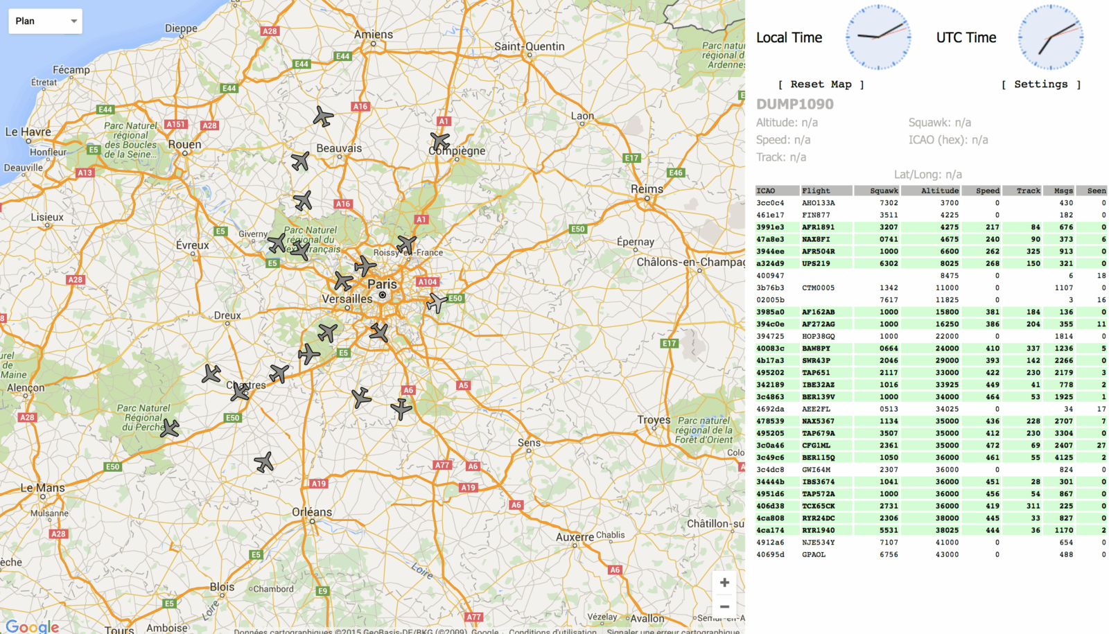This screenshot has height=634, width=1109.
Task: Open the Google logo link on the map
Action: [x=33, y=626]
